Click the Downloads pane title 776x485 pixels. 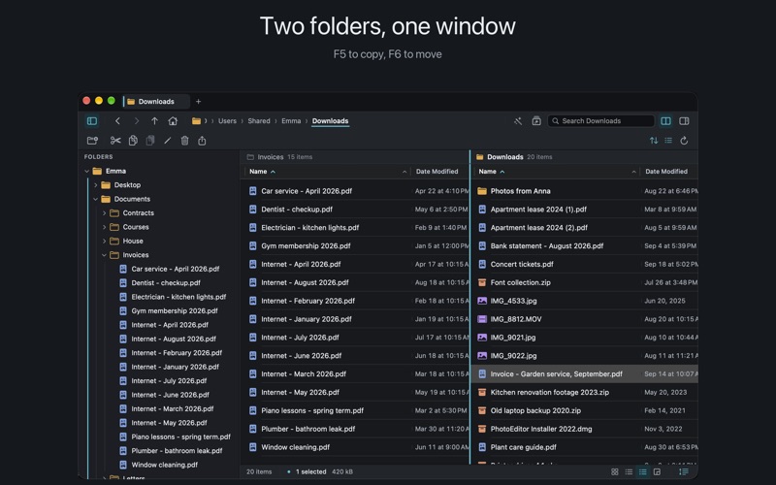[x=504, y=157]
